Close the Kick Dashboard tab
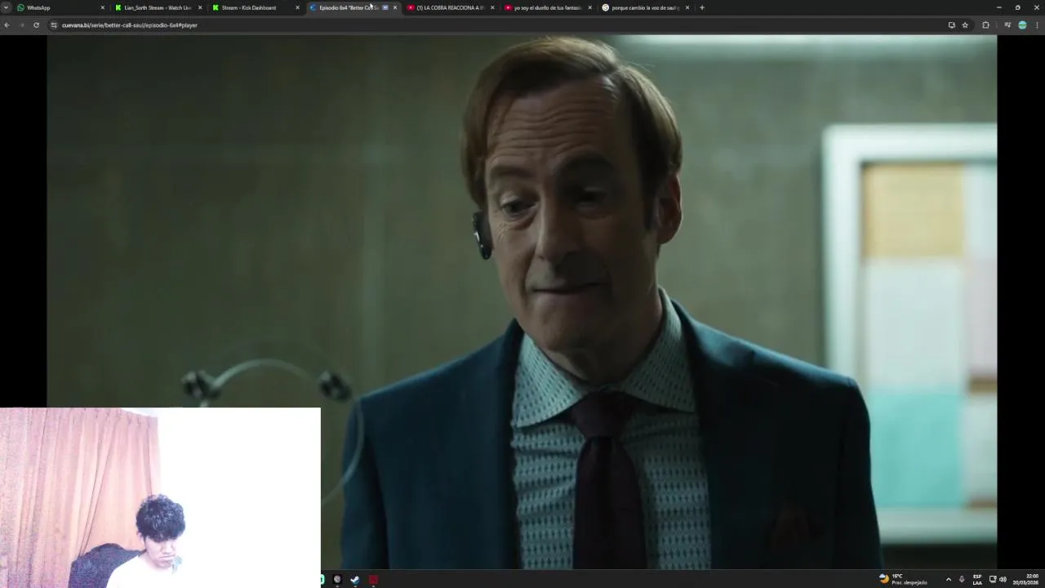 297,7
